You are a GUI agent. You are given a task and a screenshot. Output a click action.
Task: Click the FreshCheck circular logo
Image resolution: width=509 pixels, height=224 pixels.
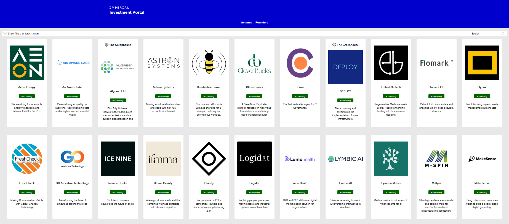point(27,159)
